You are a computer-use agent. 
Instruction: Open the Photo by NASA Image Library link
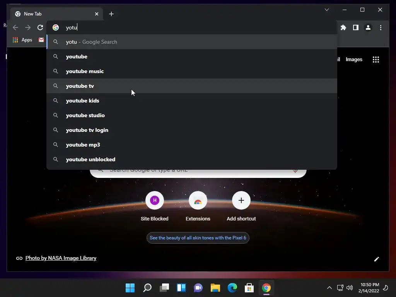tap(61, 258)
